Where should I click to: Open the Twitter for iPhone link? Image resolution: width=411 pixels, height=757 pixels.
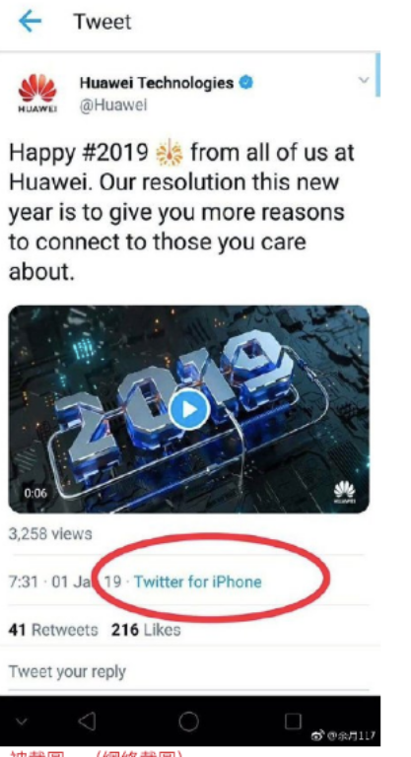click(x=197, y=582)
